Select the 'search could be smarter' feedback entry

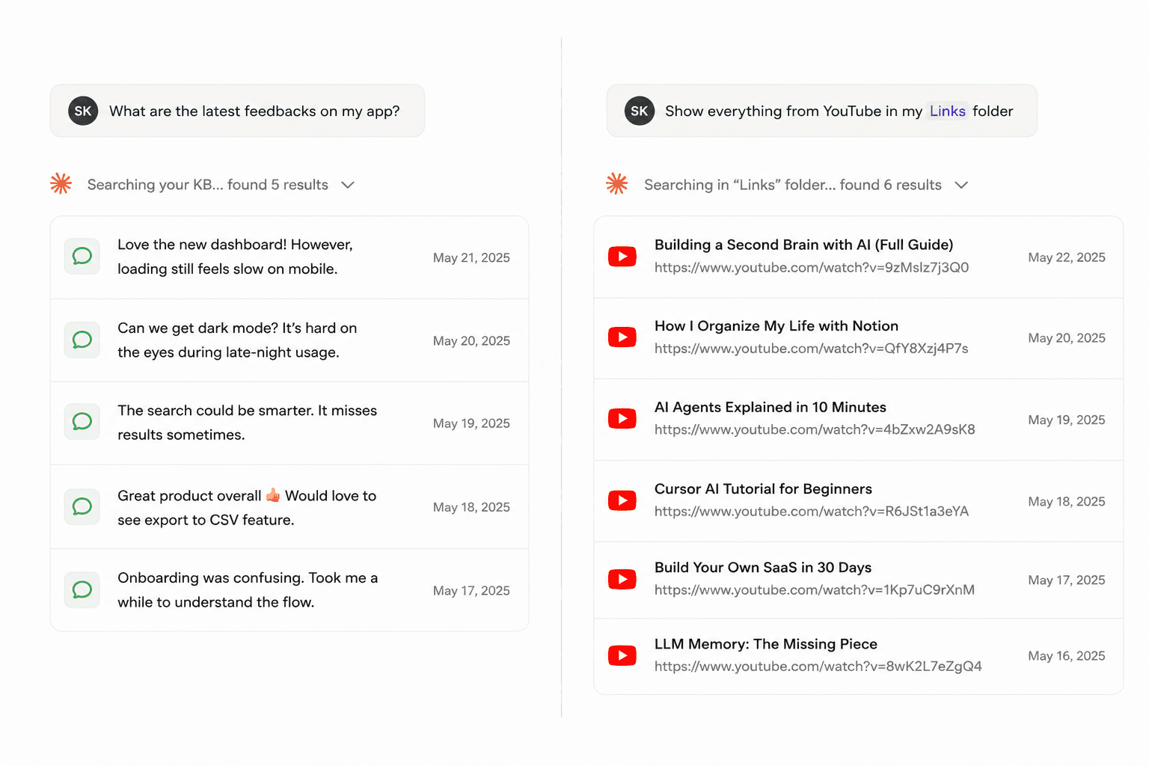click(x=289, y=423)
